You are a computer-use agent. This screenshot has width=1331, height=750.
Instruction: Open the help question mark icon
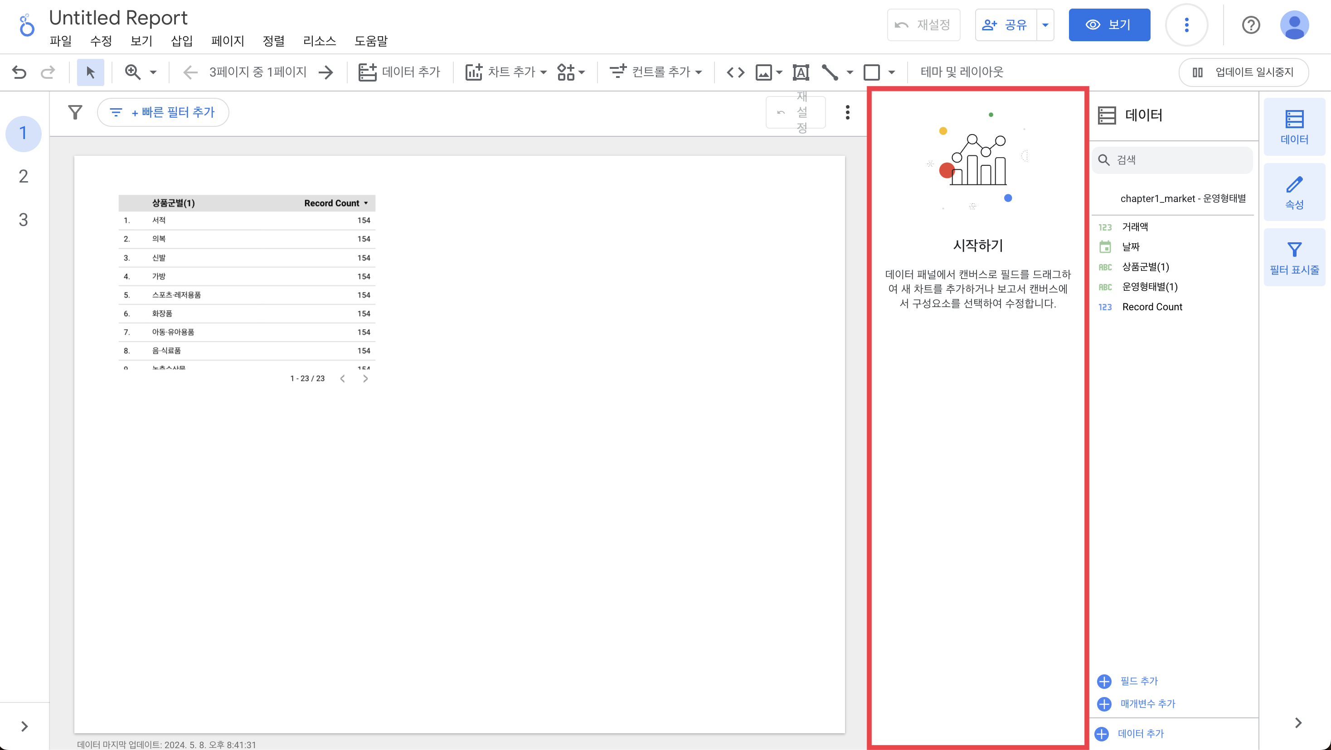click(1250, 25)
